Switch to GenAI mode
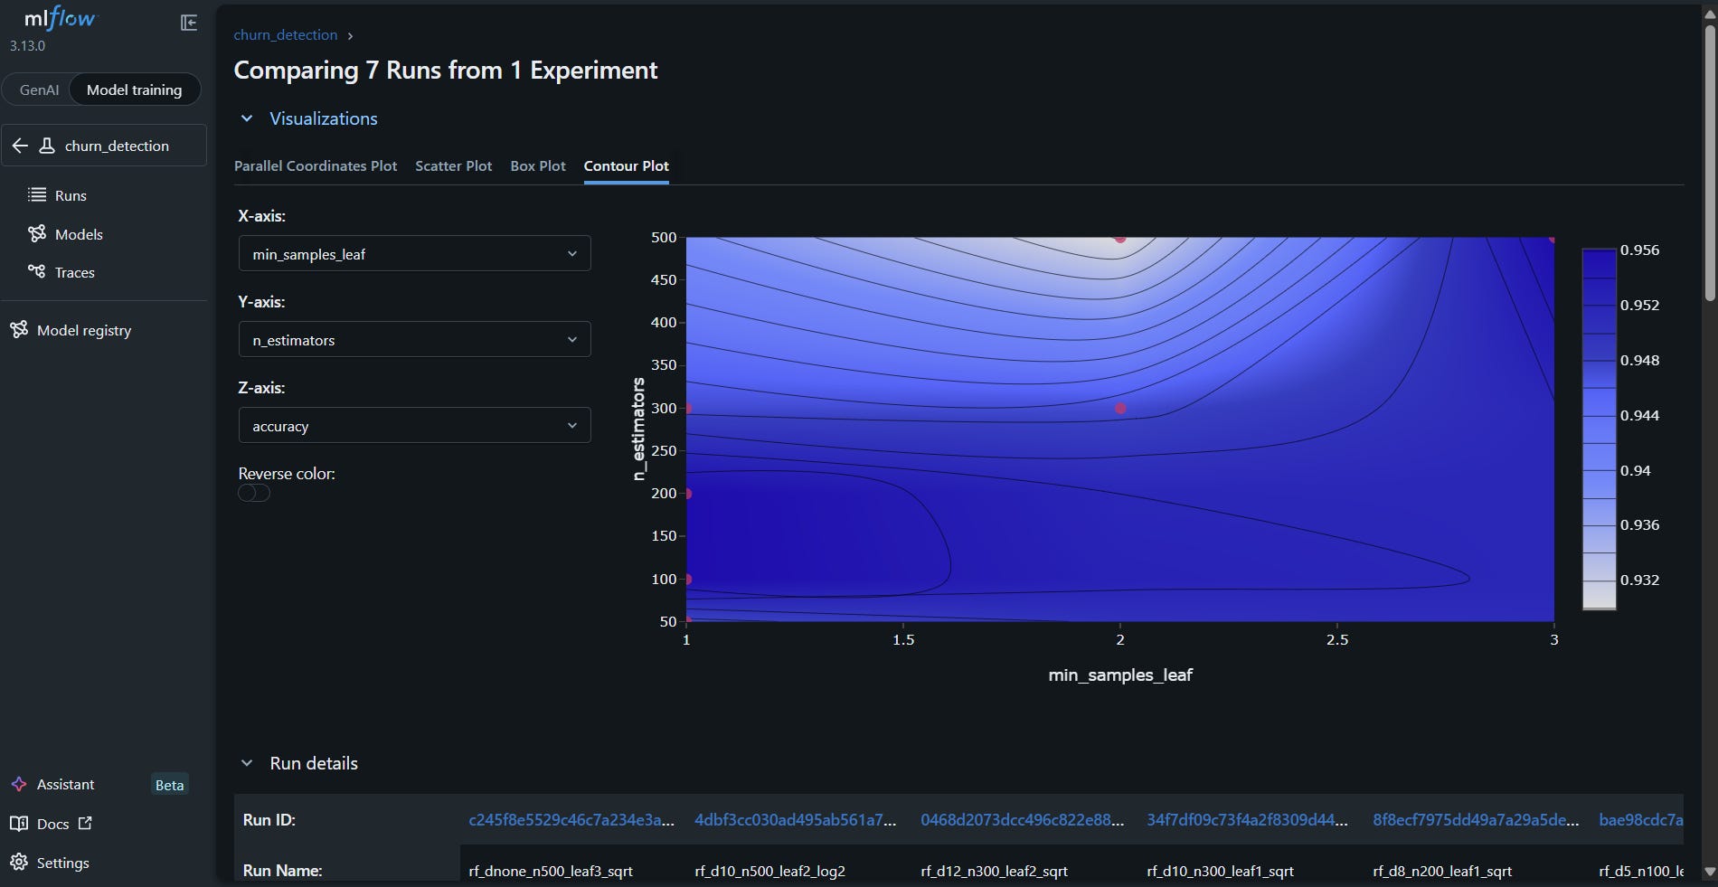The width and height of the screenshot is (1718, 887). pyautogui.click(x=39, y=90)
